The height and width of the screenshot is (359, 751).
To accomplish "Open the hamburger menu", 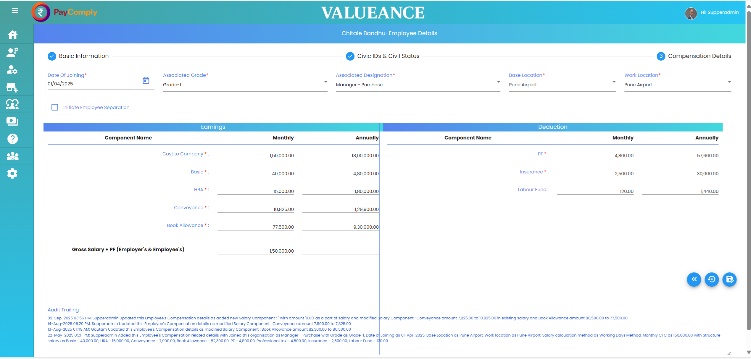I will pyautogui.click(x=15, y=11).
